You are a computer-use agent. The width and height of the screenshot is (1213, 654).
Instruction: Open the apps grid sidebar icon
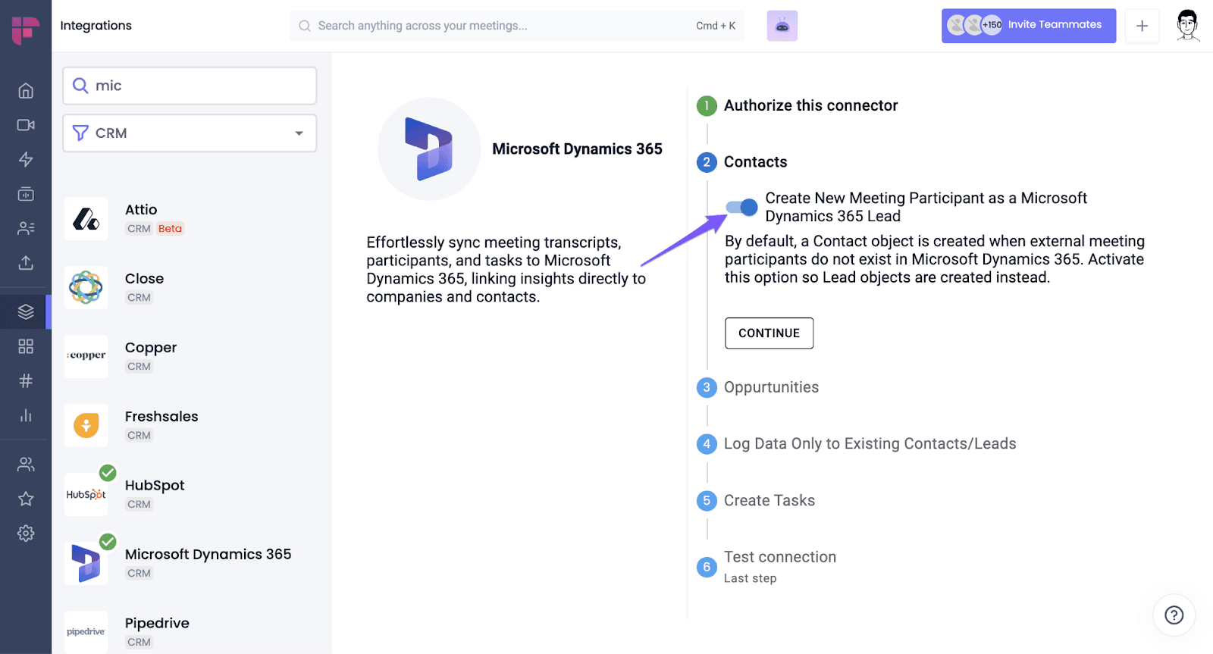tap(26, 346)
